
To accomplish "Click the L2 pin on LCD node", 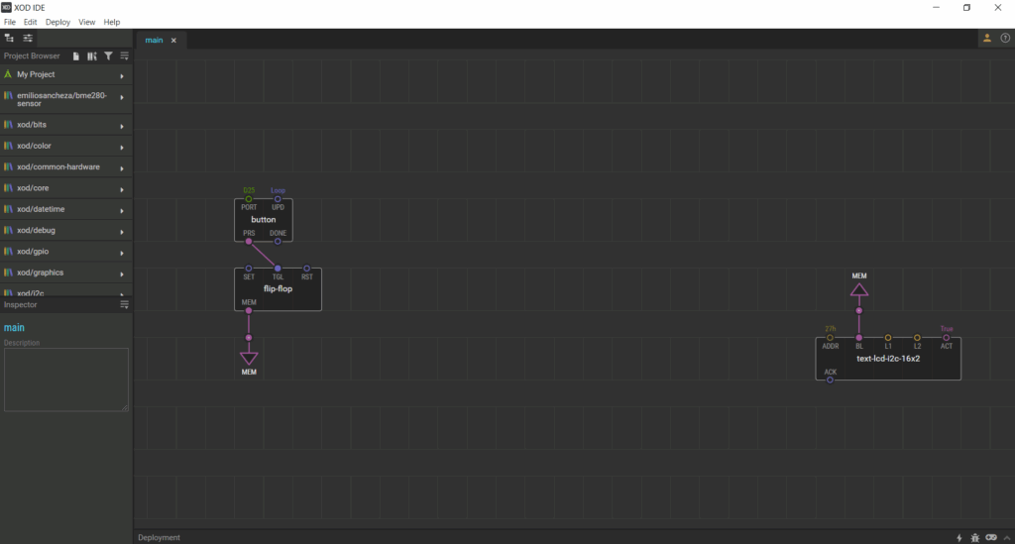I will 917,338.
